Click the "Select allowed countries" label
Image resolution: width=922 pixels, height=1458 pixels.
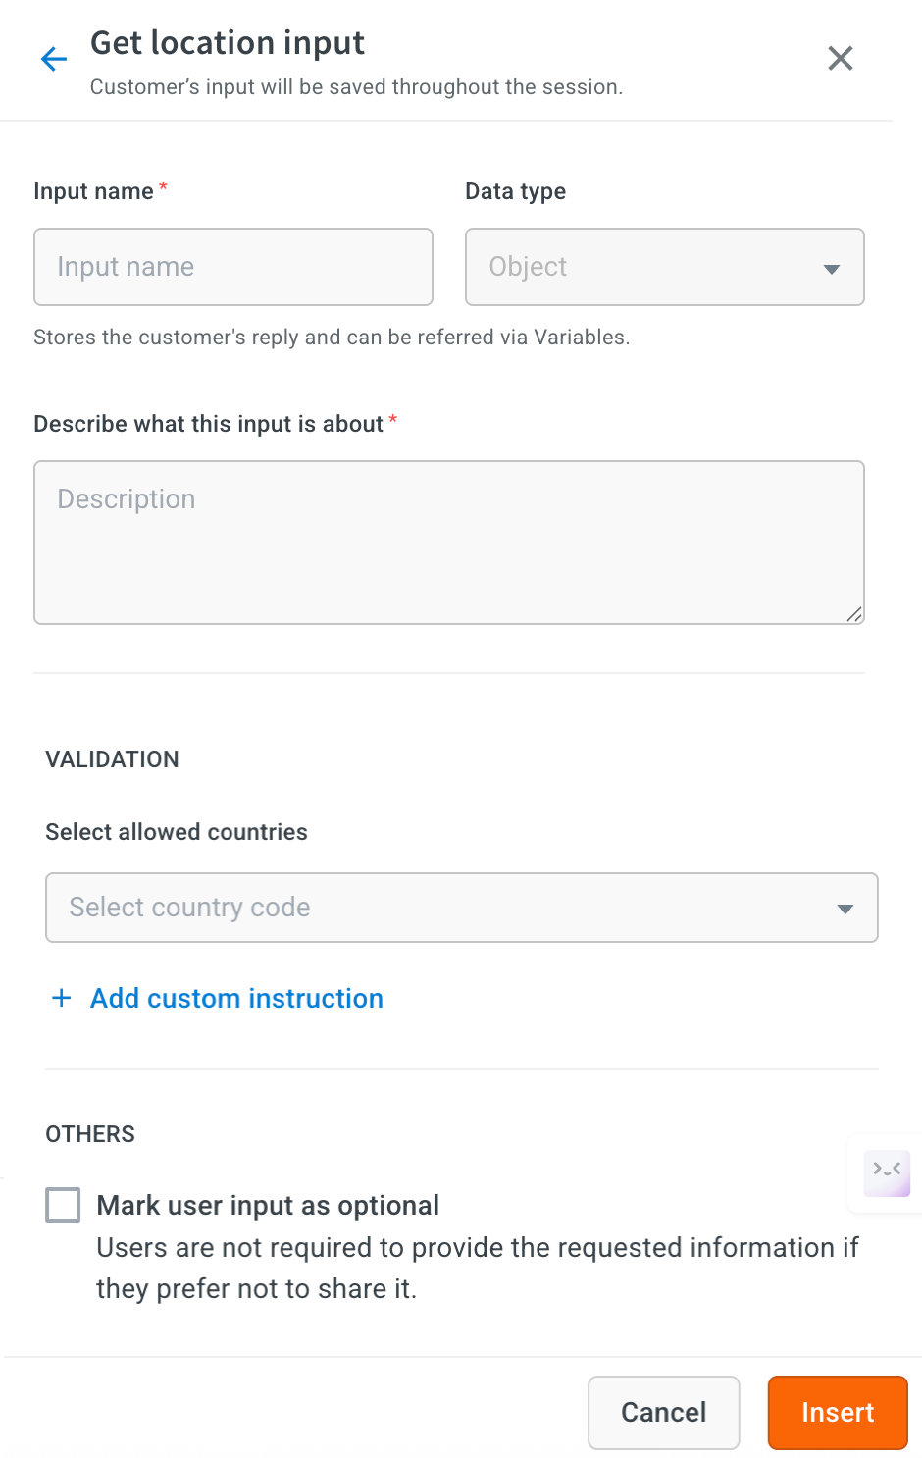177,832
